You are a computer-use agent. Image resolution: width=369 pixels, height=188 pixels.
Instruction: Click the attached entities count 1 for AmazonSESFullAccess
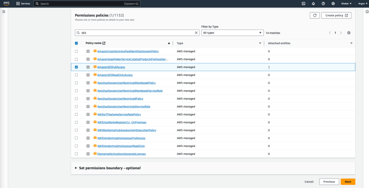(x=269, y=67)
